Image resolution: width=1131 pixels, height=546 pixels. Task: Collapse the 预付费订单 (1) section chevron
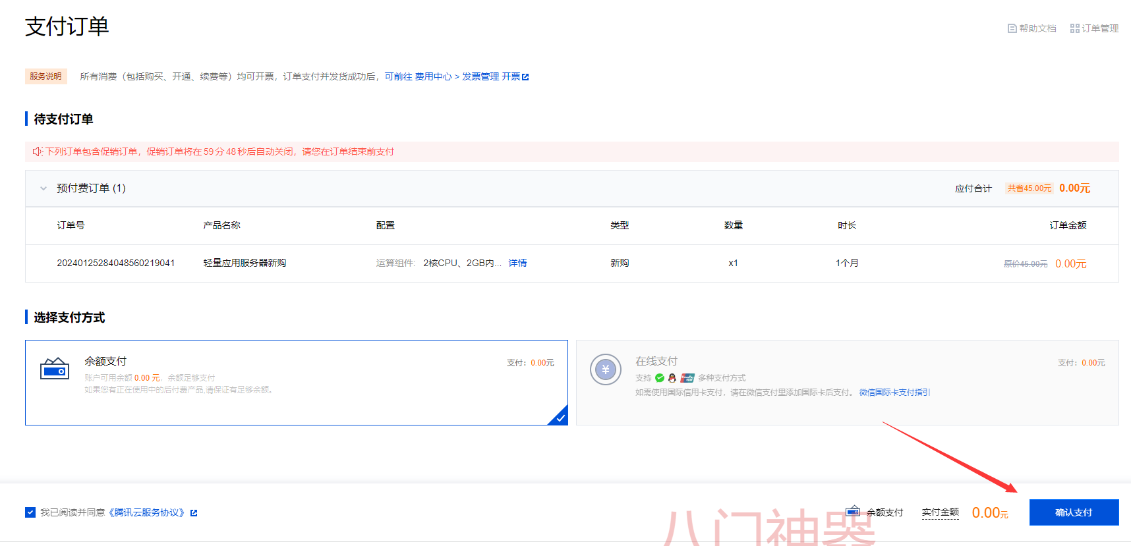43,188
